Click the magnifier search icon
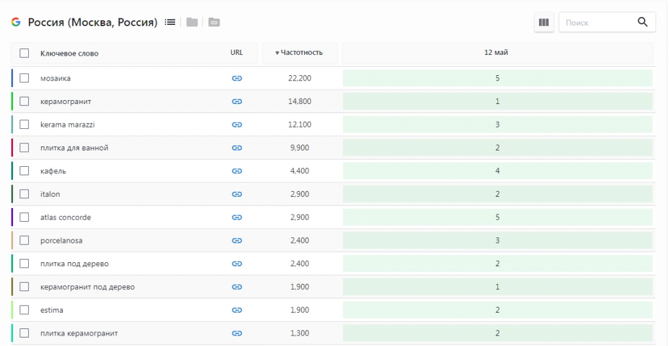 [x=643, y=22]
